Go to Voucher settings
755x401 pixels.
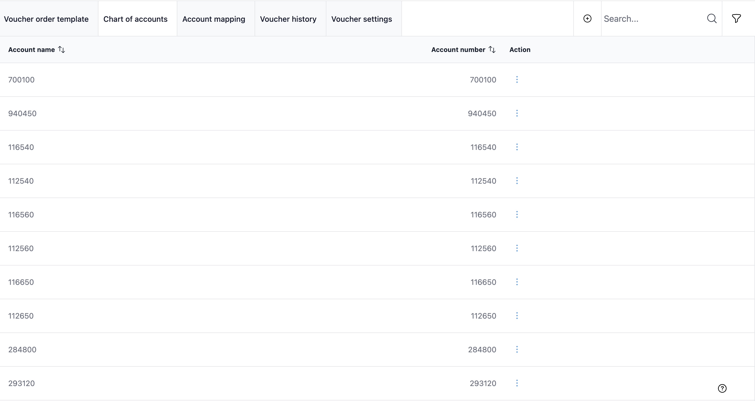coord(361,18)
